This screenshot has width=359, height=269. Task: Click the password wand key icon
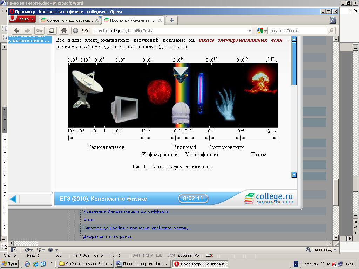click(x=39, y=31)
